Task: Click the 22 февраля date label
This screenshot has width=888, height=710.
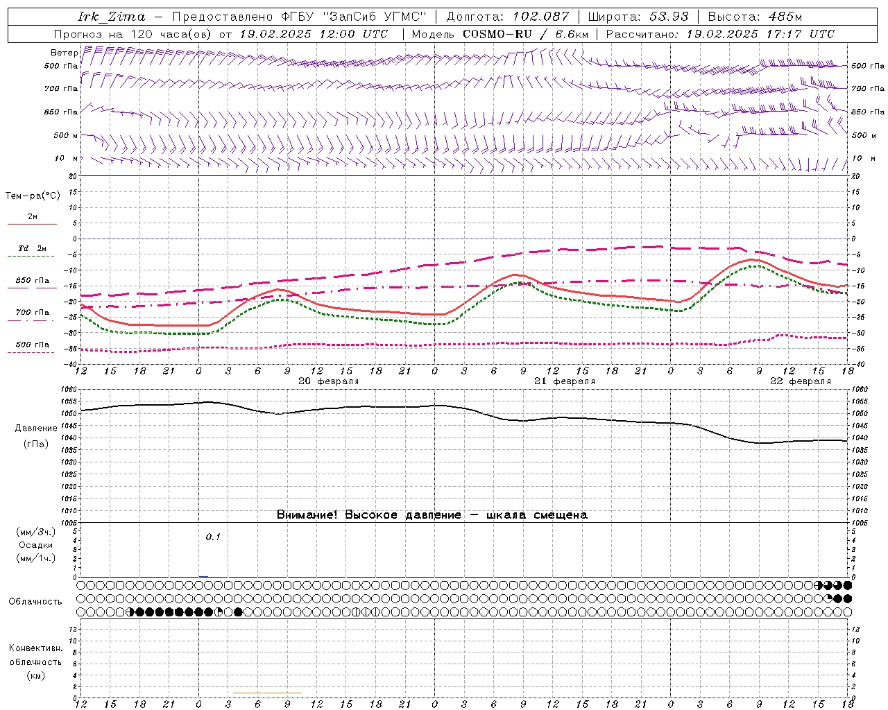Action: [x=801, y=381]
